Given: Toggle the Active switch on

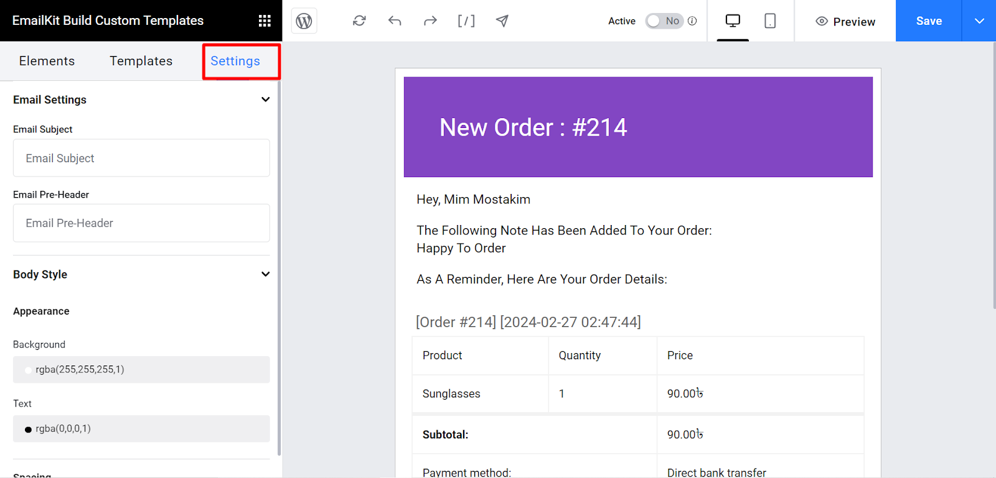Looking at the screenshot, I should tap(664, 21).
